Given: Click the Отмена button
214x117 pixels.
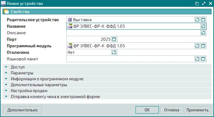Looking at the screenshot, I should [x=172, y=110].
